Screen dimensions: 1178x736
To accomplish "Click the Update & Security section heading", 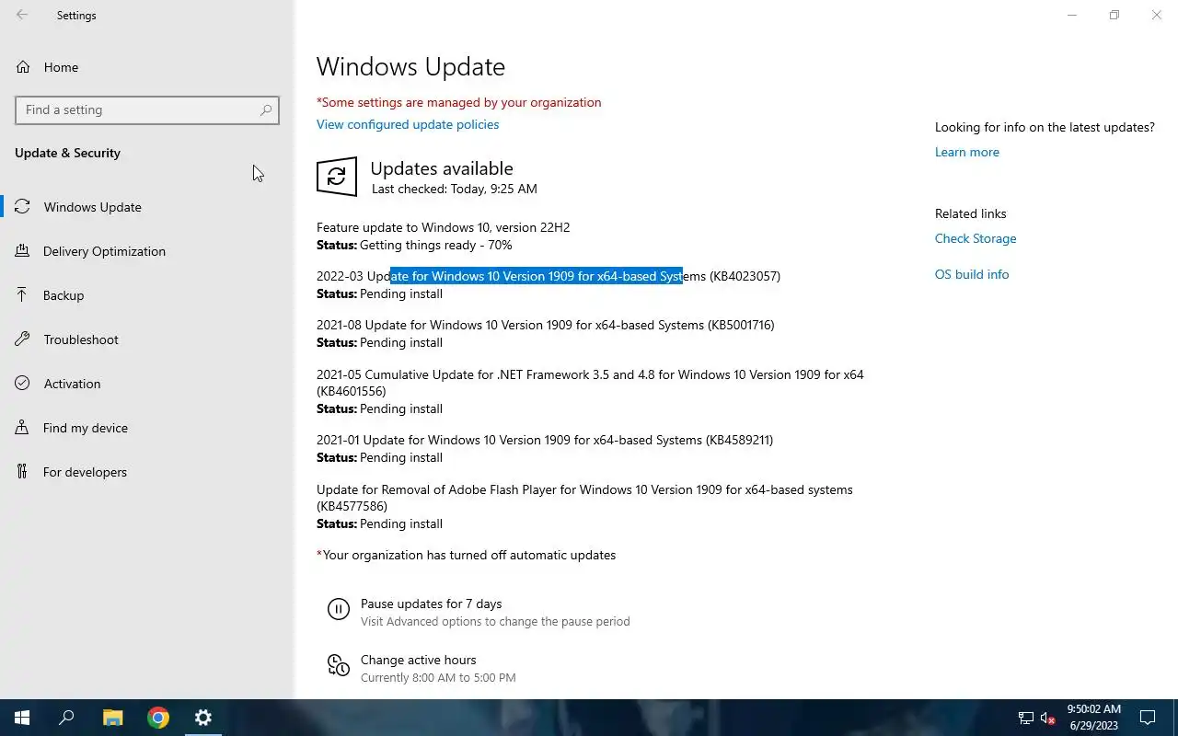I will (x=67, y=153).
